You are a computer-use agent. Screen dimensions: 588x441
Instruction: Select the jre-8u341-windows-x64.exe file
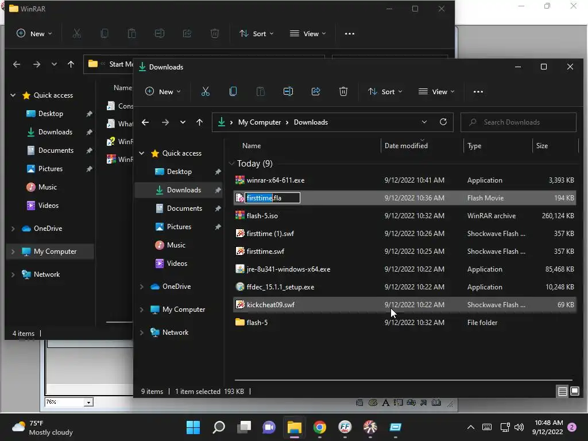coord(288,269)
